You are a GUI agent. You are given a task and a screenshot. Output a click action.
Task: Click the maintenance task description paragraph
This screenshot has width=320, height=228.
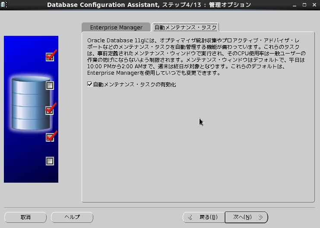click(x=196, y=57)
